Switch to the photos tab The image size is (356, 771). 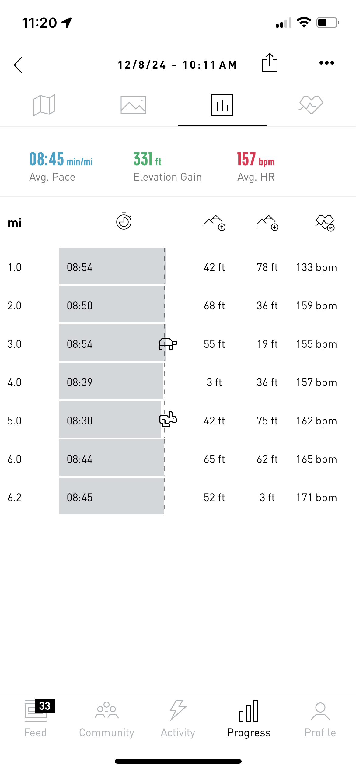(x=133, y=105)
